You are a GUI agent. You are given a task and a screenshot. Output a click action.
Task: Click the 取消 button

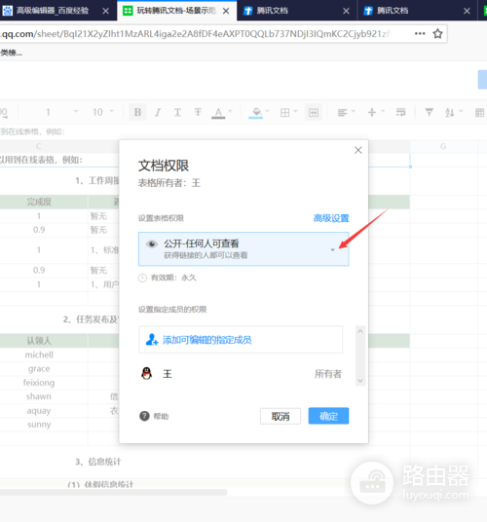(281, 416)
